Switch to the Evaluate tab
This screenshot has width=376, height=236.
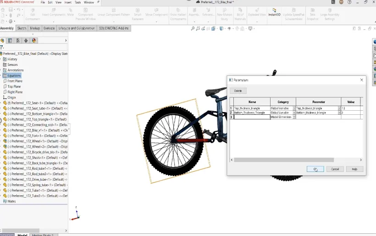pos(49,28)
